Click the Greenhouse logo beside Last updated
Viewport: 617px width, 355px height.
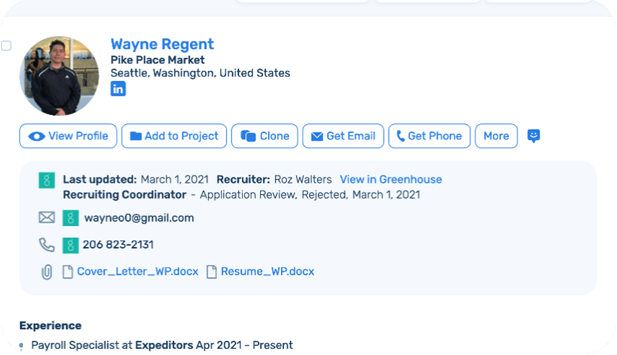coord(46,180)
